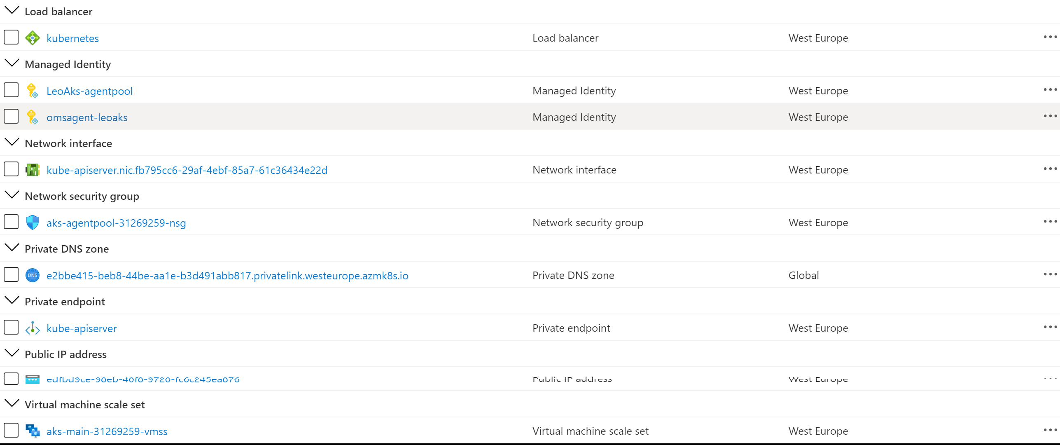Click the network security group shield icon
Screen dimensions: 1060x445
tap(33, 222)
